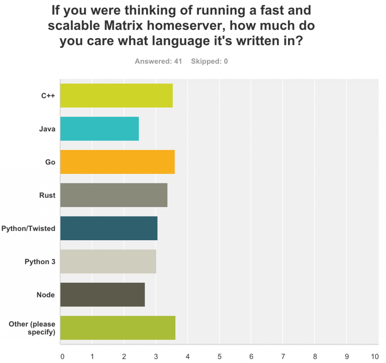Click the Skipped: 0 text

point(209,61)
